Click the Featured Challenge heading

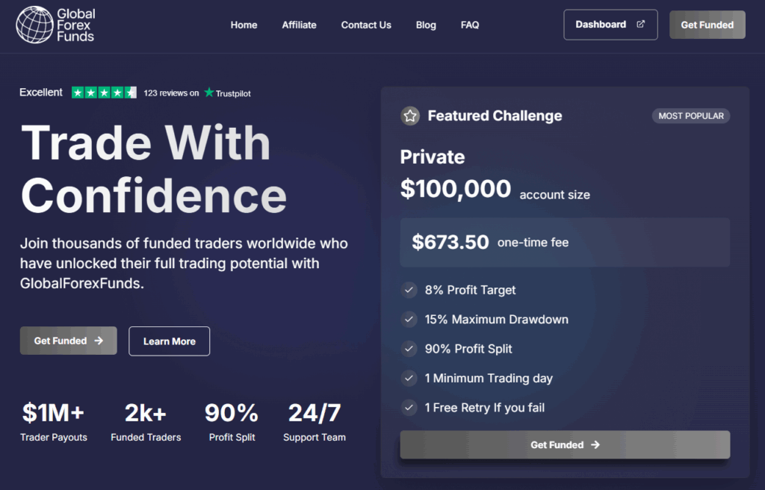coord(495,116)
